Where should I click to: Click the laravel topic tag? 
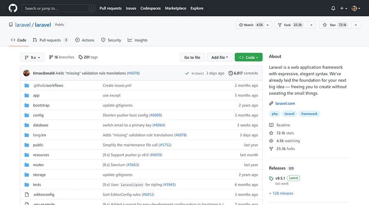pos(289,114)
